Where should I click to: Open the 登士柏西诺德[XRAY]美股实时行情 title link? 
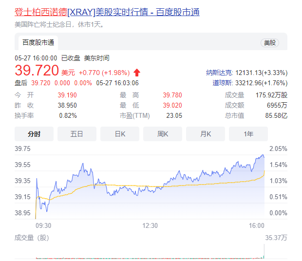pyautogui.click(x=107, y=12)
